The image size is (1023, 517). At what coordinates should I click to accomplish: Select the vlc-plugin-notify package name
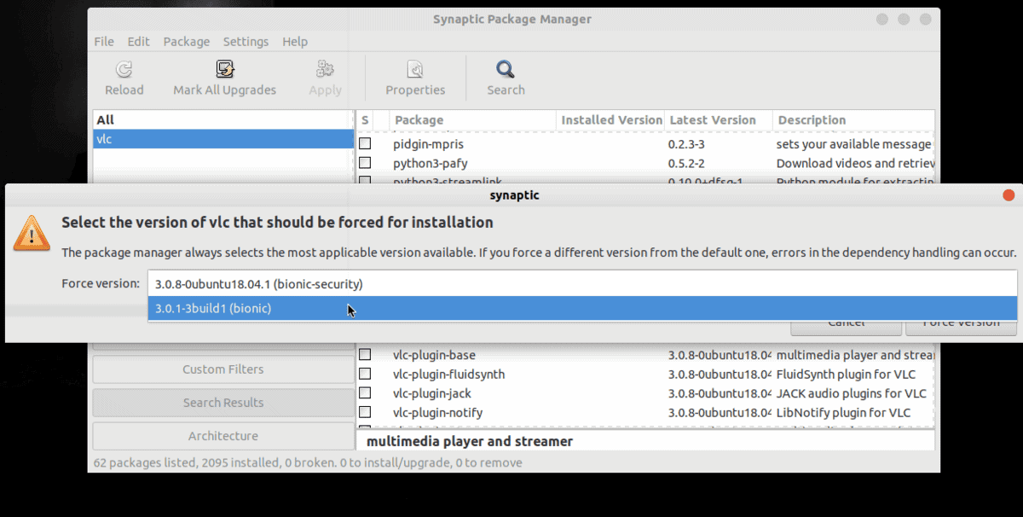click(438, 413)
